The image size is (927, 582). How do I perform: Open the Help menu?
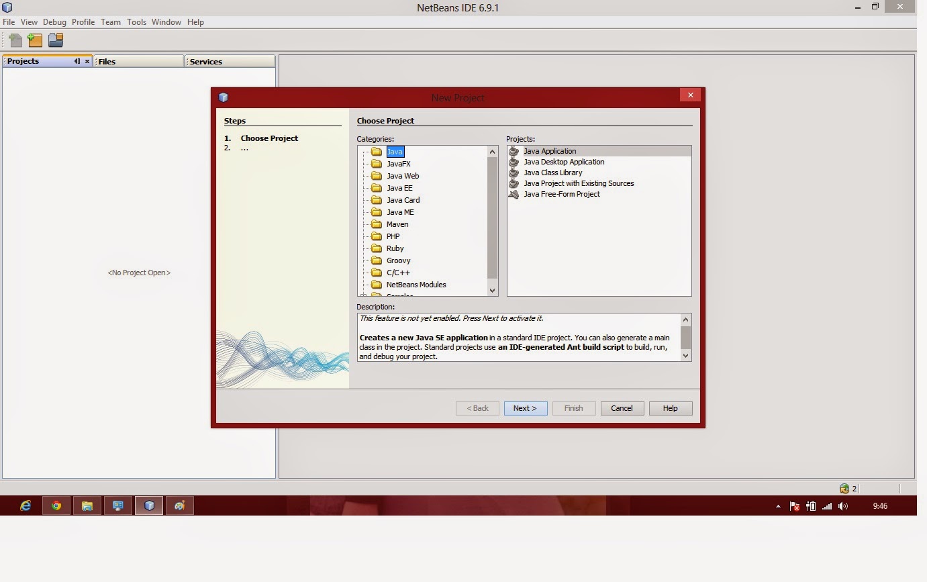pyautogui.click(x=195, y=21)
